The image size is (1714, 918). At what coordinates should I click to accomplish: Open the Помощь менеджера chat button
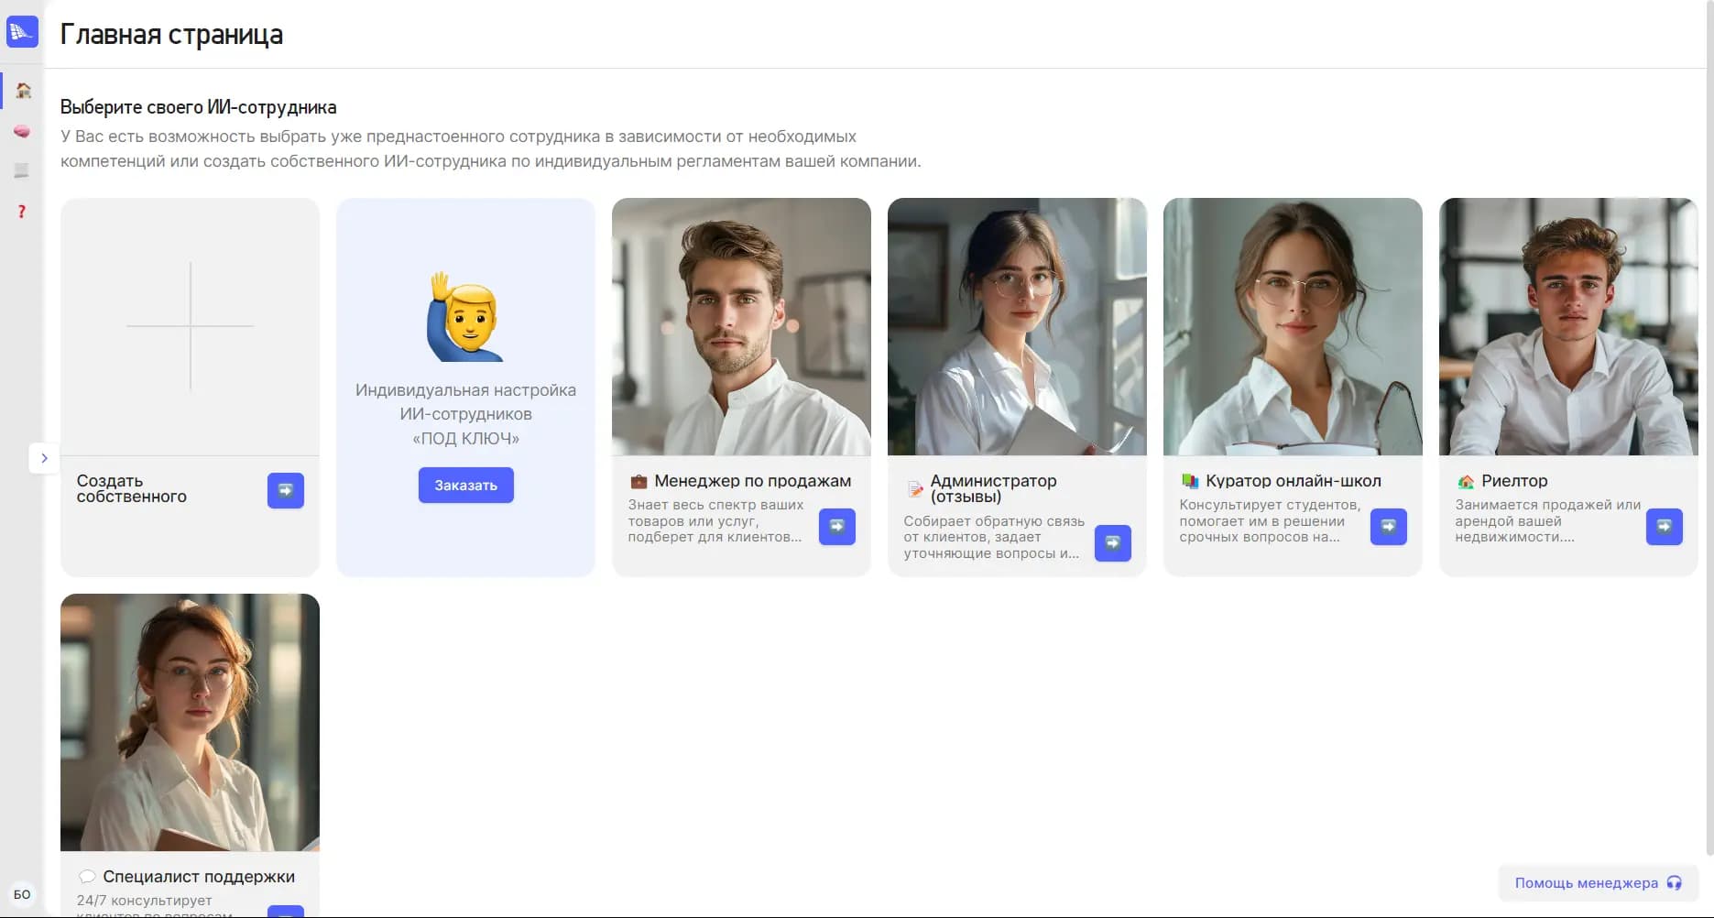(1598, 883)
